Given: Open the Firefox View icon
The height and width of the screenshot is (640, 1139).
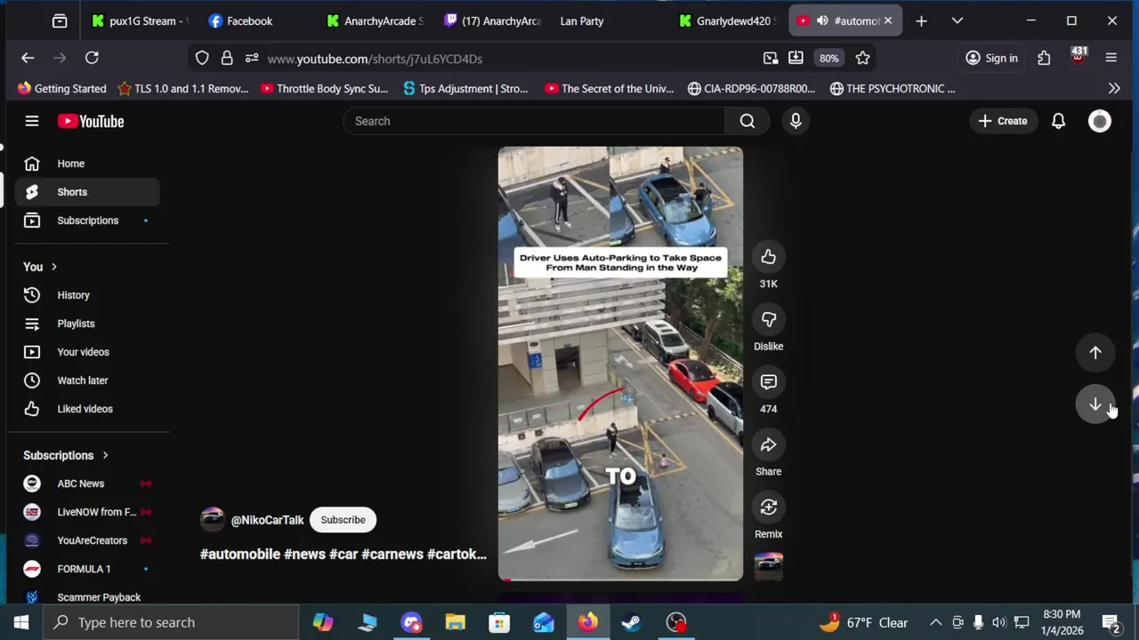Looking at the screenshot, I should pos(60,20).
